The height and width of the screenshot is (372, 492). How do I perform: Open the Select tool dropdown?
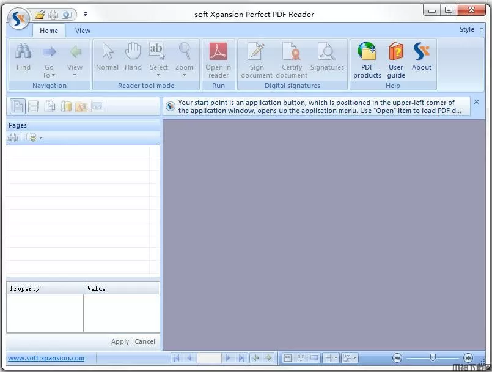158,60
